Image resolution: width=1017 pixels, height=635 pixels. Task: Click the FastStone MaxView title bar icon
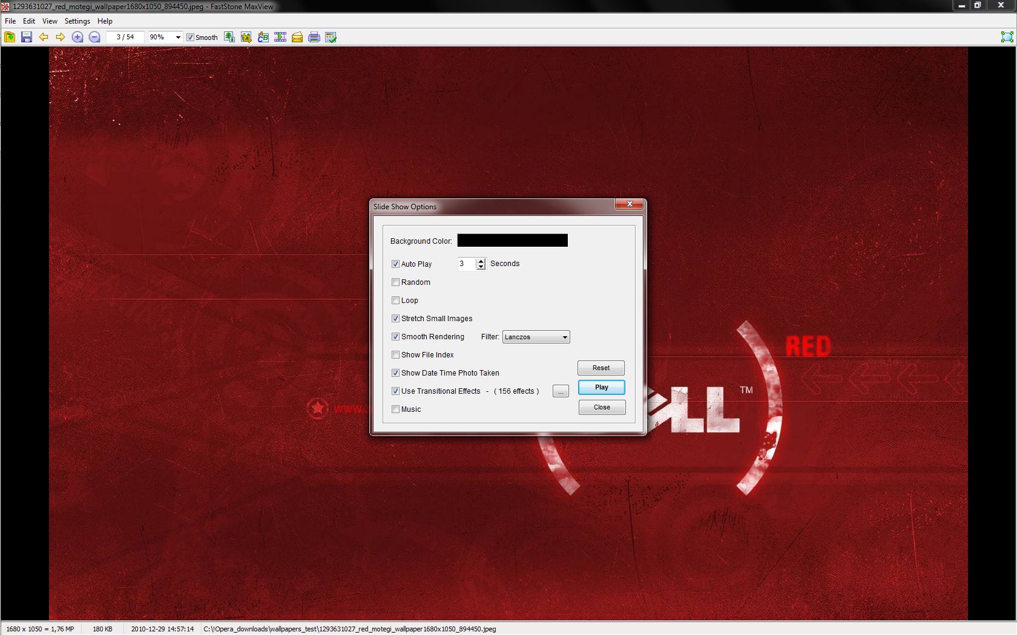pyautogui.click(x=5, y=6)
